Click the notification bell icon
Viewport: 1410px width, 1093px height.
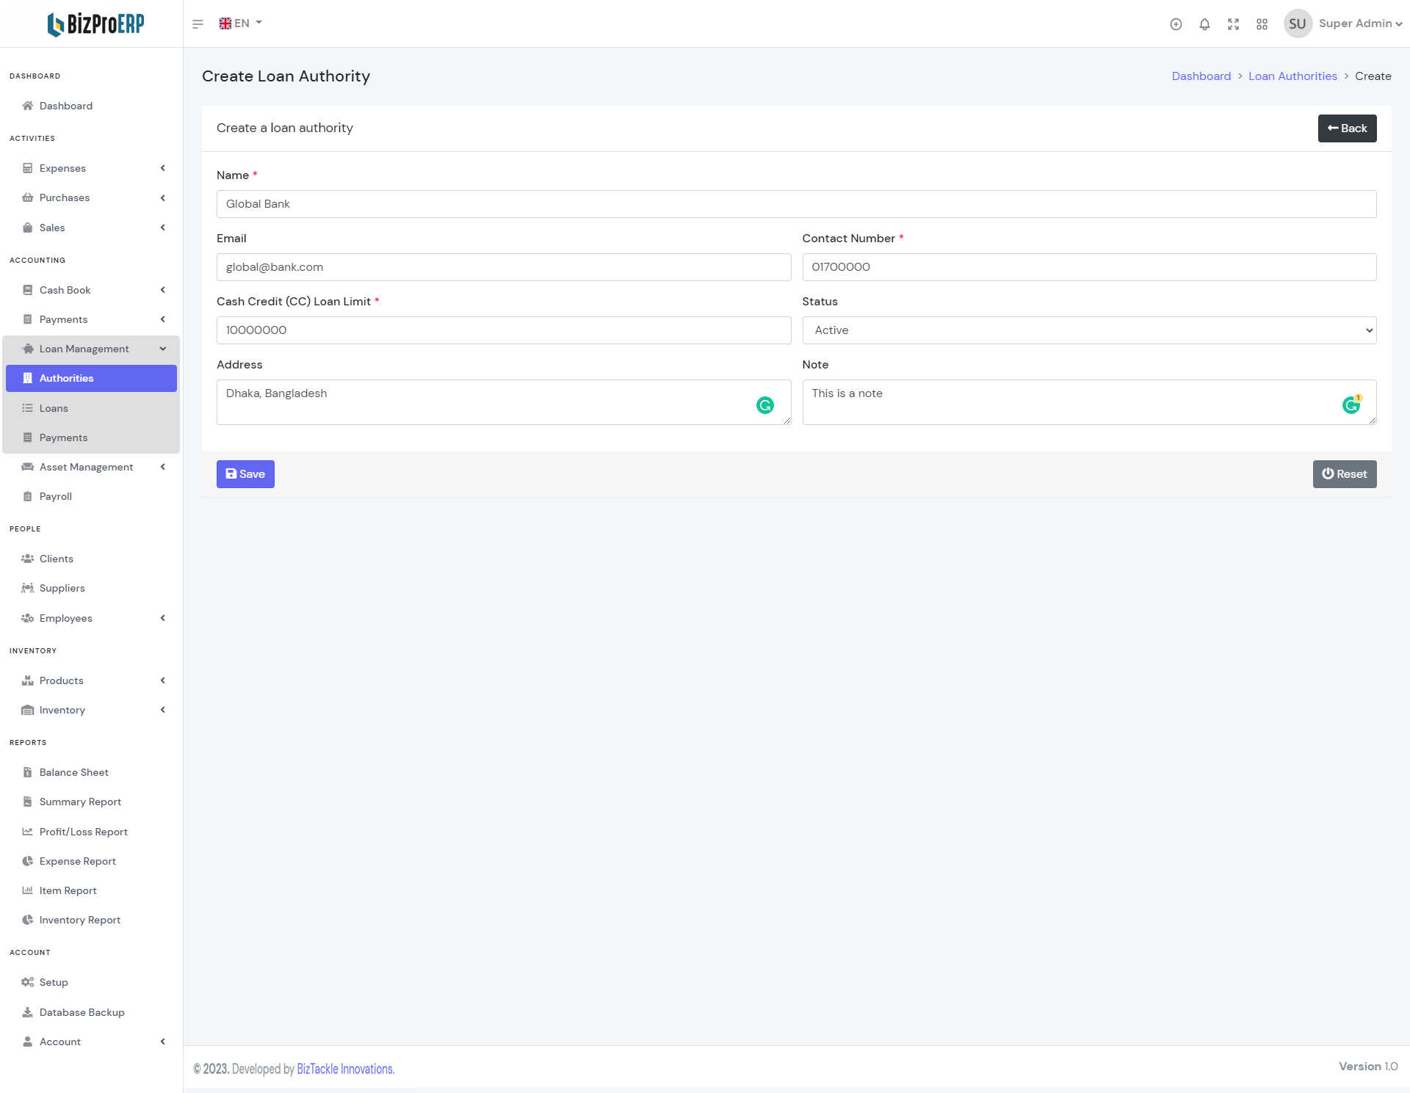pyautogui.click(x=1204, y=24)
